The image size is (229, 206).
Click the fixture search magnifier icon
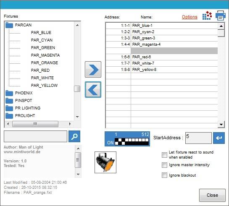(74, 136)
